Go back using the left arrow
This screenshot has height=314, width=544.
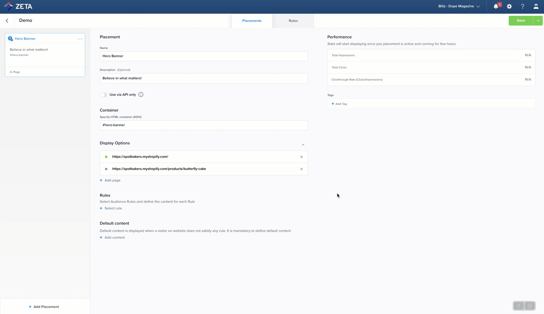coord(7,21)
